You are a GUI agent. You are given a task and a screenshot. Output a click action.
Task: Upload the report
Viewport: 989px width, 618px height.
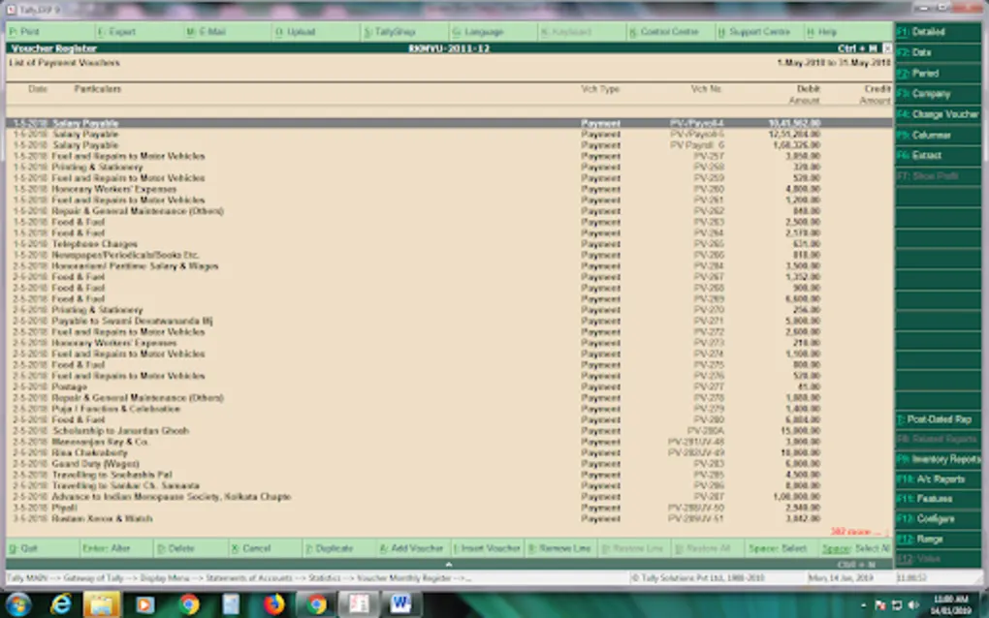[303, 31]
